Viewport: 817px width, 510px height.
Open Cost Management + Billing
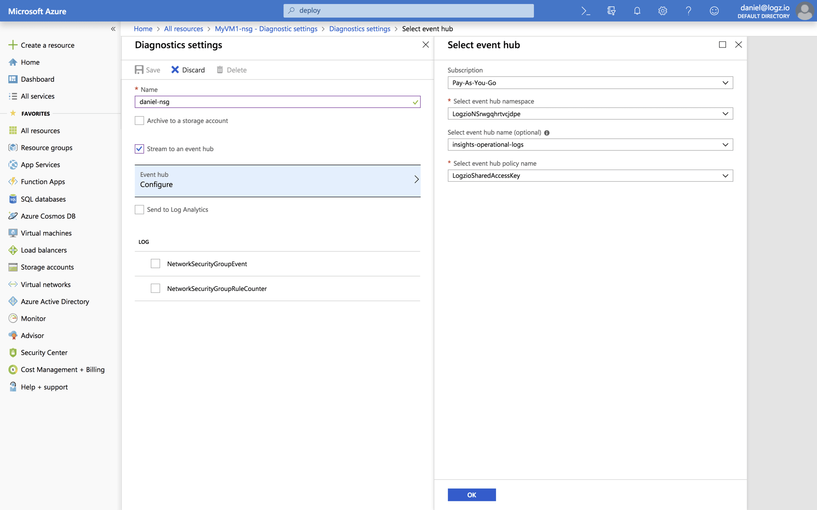click(x=63, y=370)
